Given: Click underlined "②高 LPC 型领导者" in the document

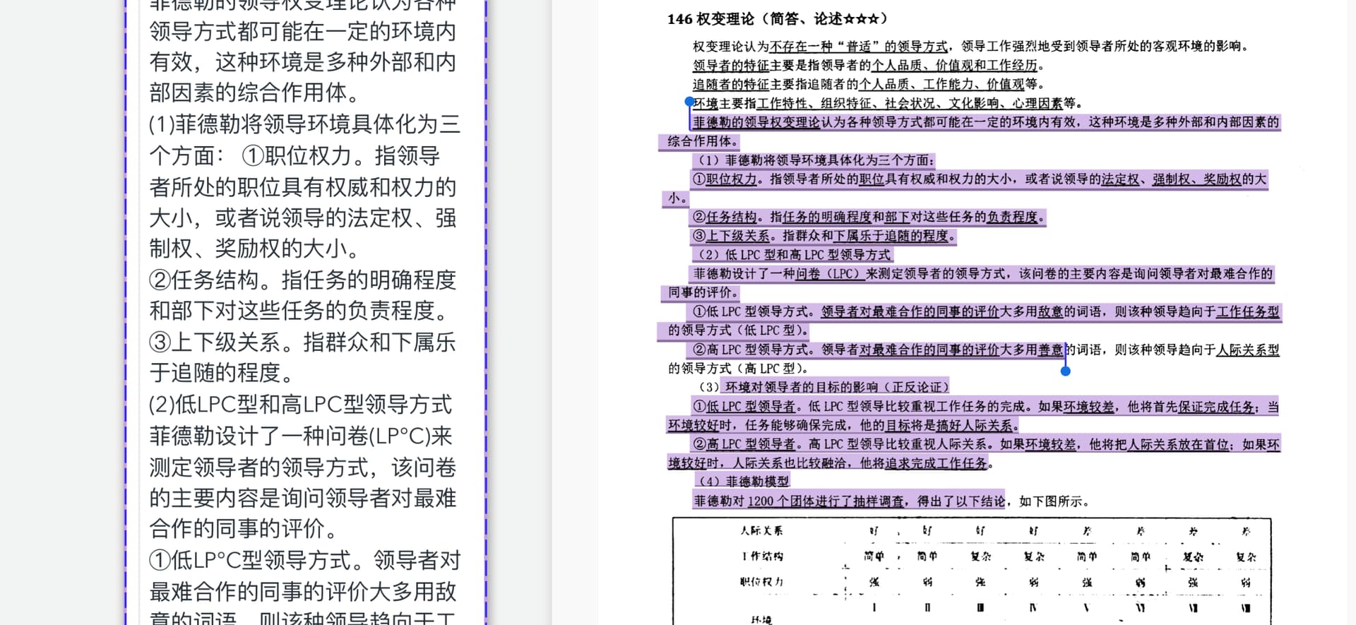Looking at the screenshot, I should pos(744,444).
